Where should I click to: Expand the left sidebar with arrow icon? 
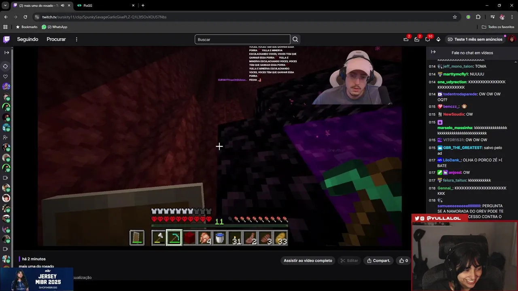coord(6,53)
